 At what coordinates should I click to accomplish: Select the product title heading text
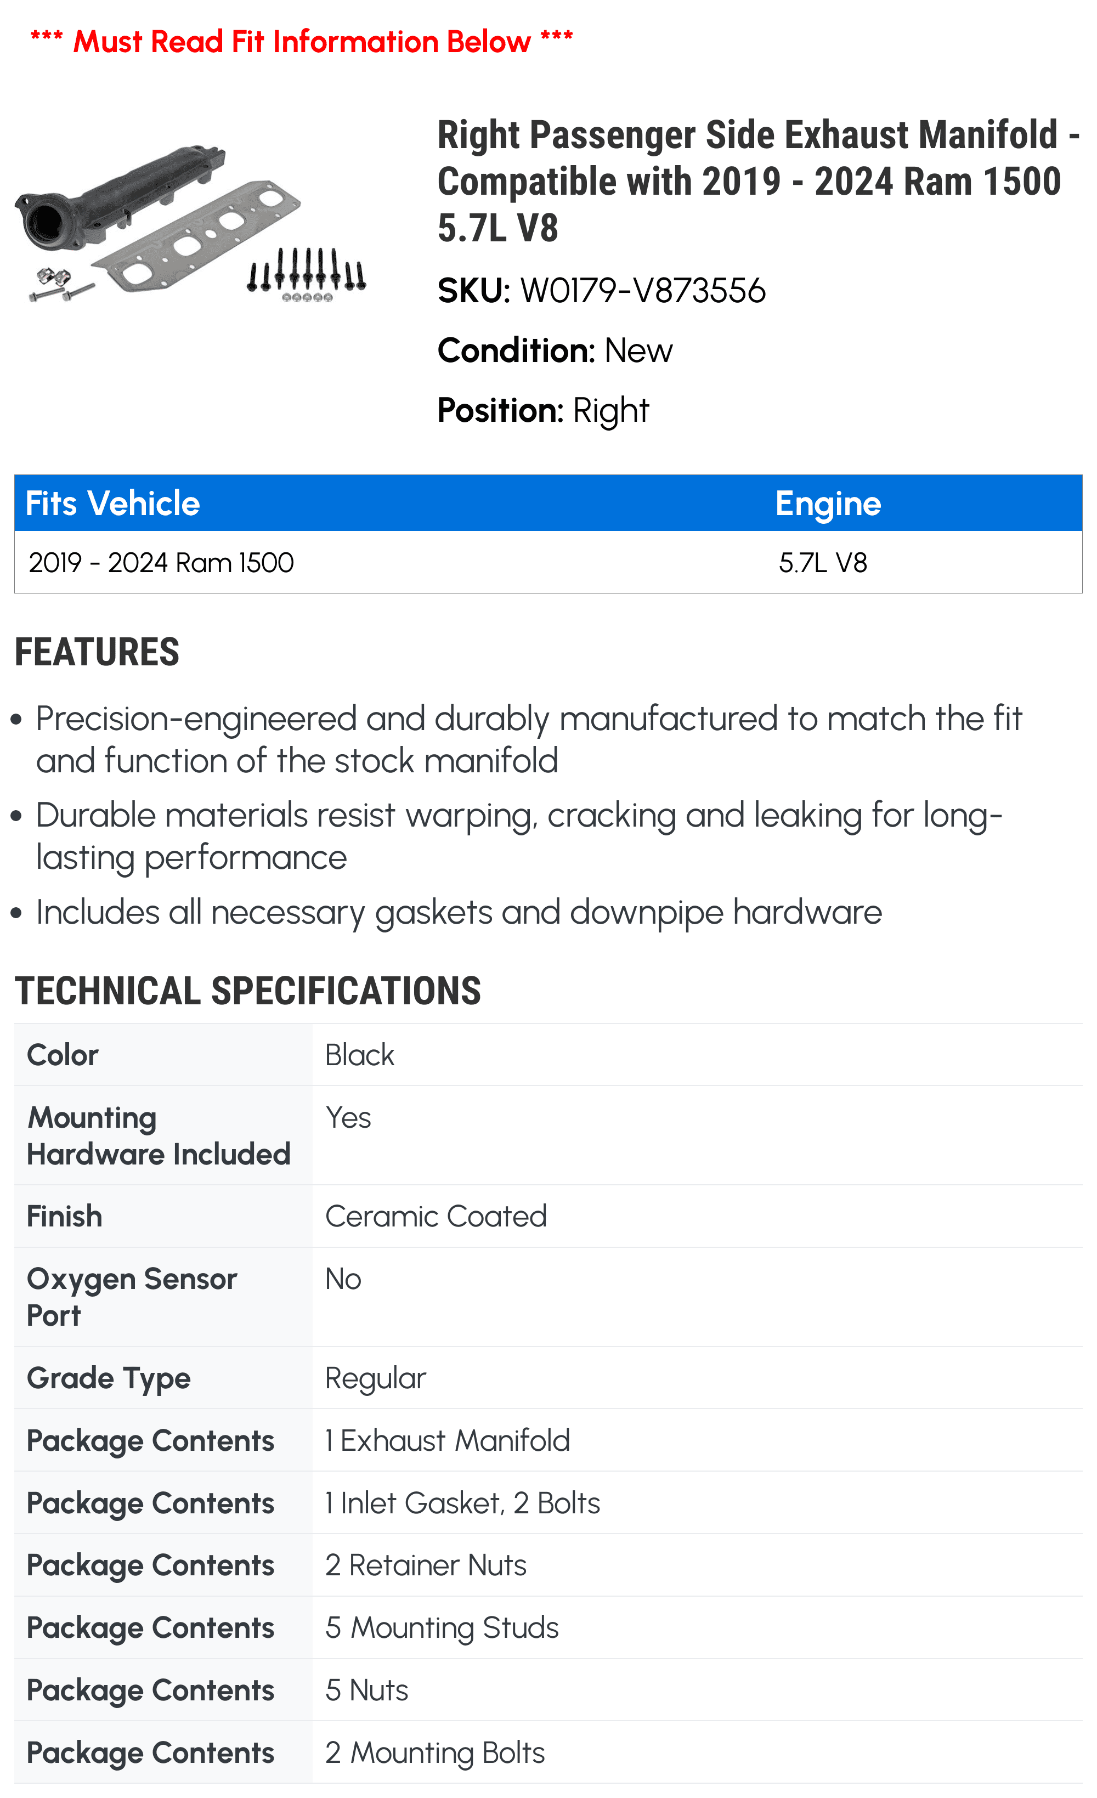tap(759, 181)
